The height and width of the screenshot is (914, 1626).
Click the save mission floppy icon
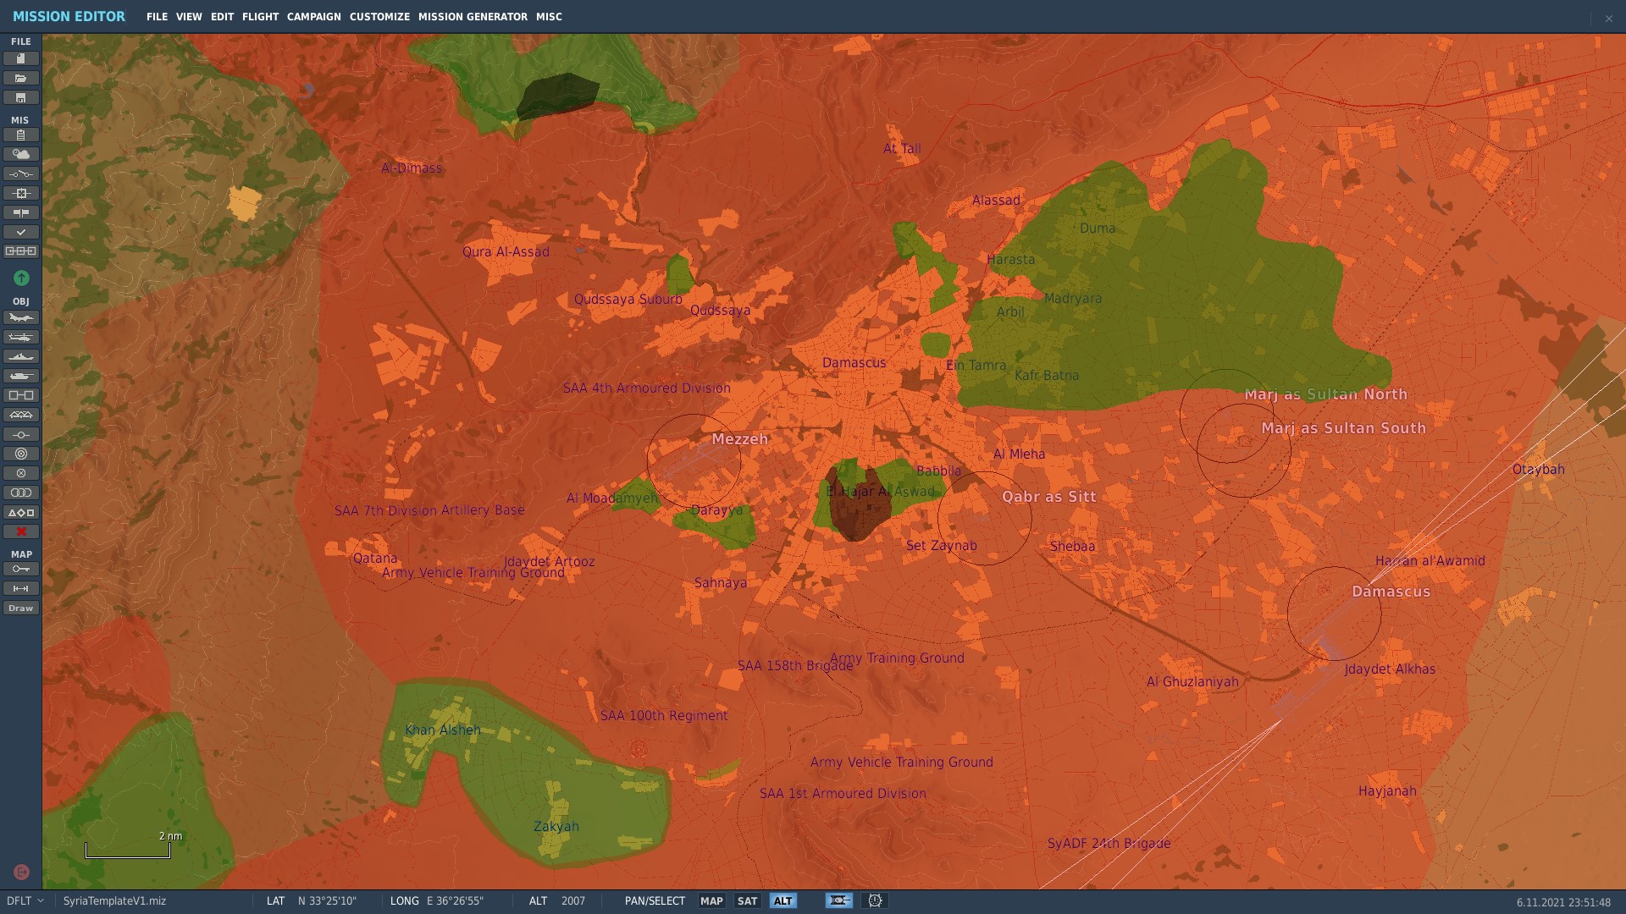21,98
